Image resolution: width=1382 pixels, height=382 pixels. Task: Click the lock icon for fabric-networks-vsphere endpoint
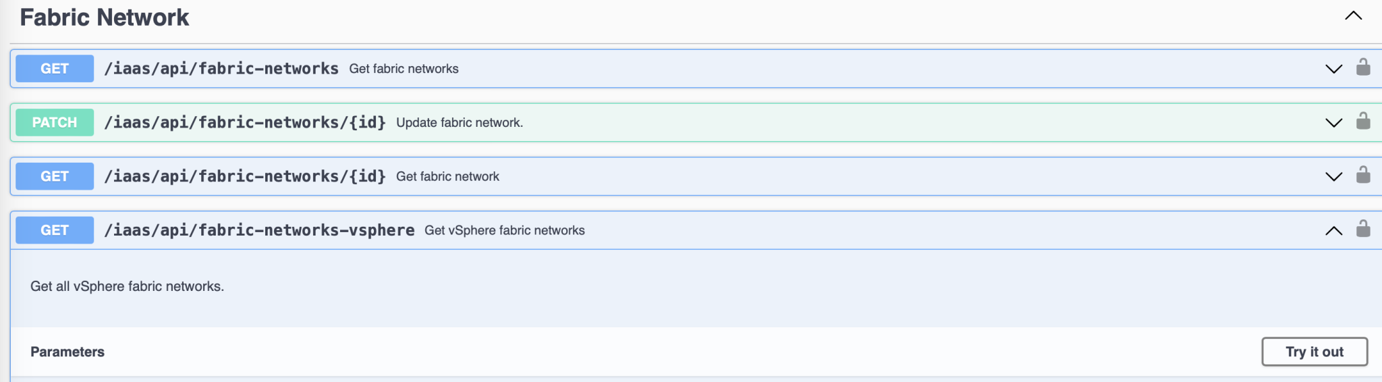tap(1363, 229)
